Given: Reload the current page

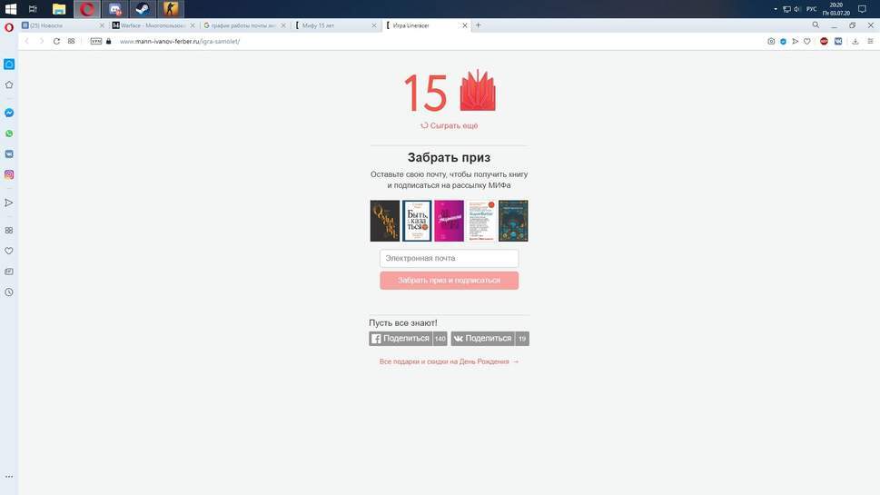Looking at the screenshot, I should [x=56, y=41].
